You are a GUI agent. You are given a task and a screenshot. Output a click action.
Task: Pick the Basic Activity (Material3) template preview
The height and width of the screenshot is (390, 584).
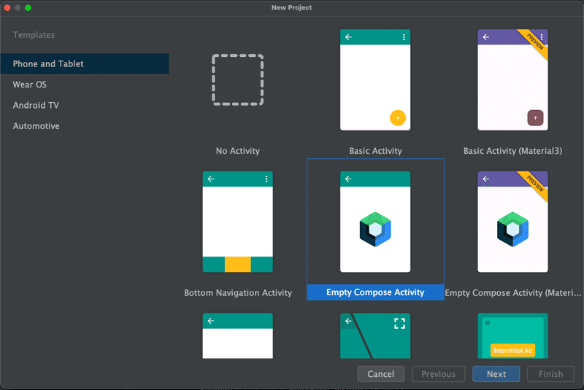(512, 80)
